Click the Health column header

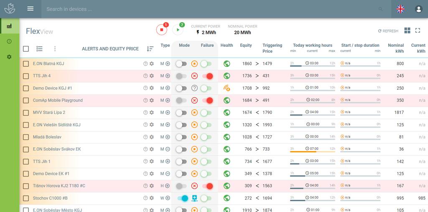[227, 45]
